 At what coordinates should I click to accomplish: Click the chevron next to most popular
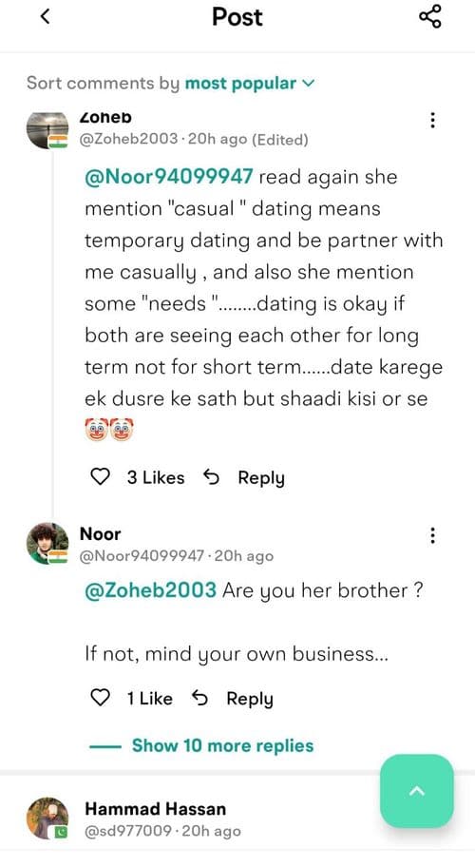click(x=309, y=84)
